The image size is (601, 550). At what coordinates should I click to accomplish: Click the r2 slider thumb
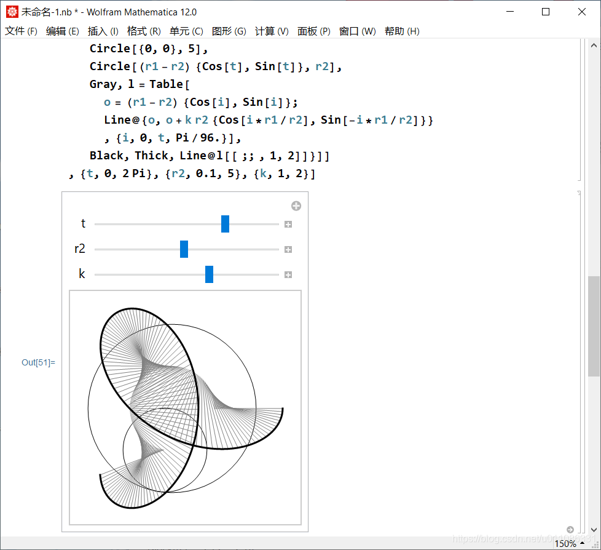coord(184,249)
